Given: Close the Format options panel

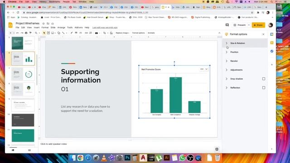Looking at the screenshot, I should pyautogui.click(x=263, y=34).
